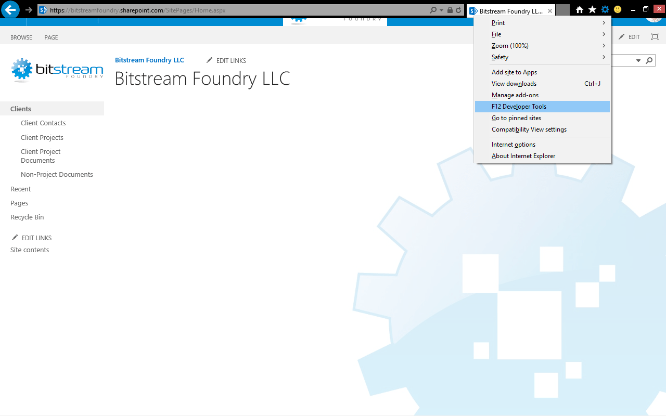
Task: Click the Home icon in browser toolbar
Action: 579,9
